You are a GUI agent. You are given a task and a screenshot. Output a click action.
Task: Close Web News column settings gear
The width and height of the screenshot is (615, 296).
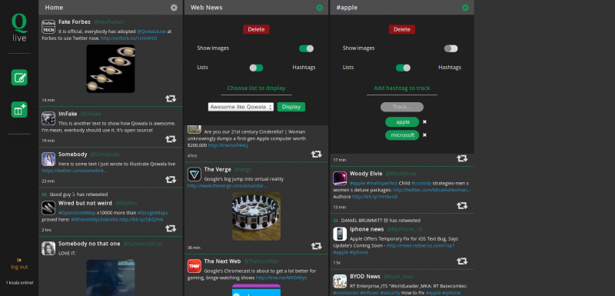(x=320, y=8)
